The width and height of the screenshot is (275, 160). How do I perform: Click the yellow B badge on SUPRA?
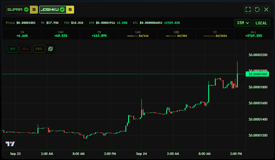(34, 10)
